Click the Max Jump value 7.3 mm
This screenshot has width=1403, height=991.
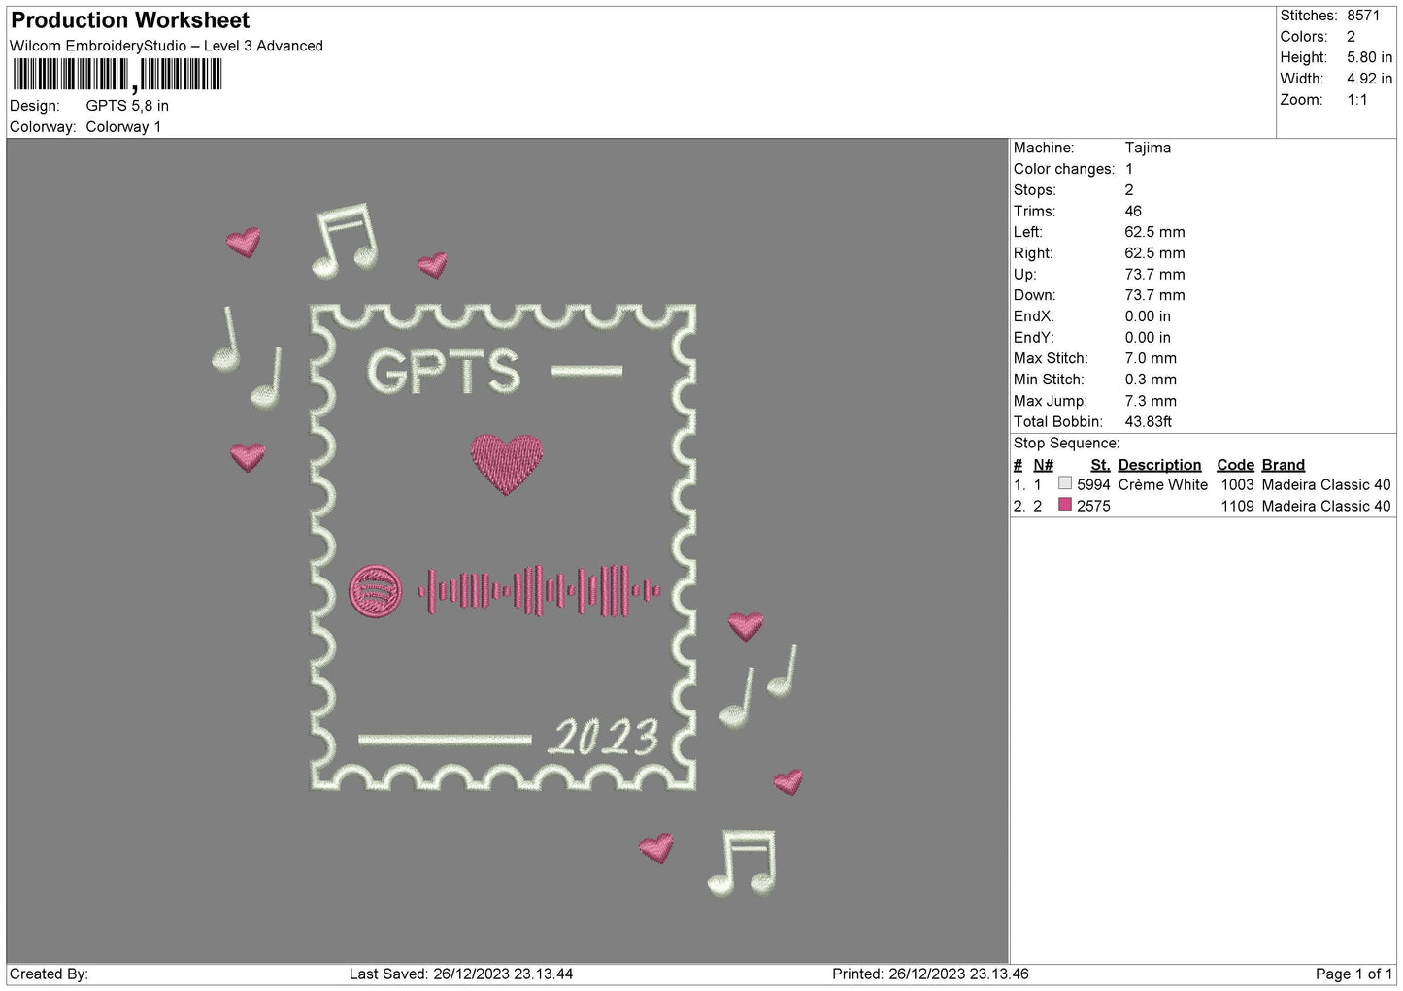(1151, 400)
